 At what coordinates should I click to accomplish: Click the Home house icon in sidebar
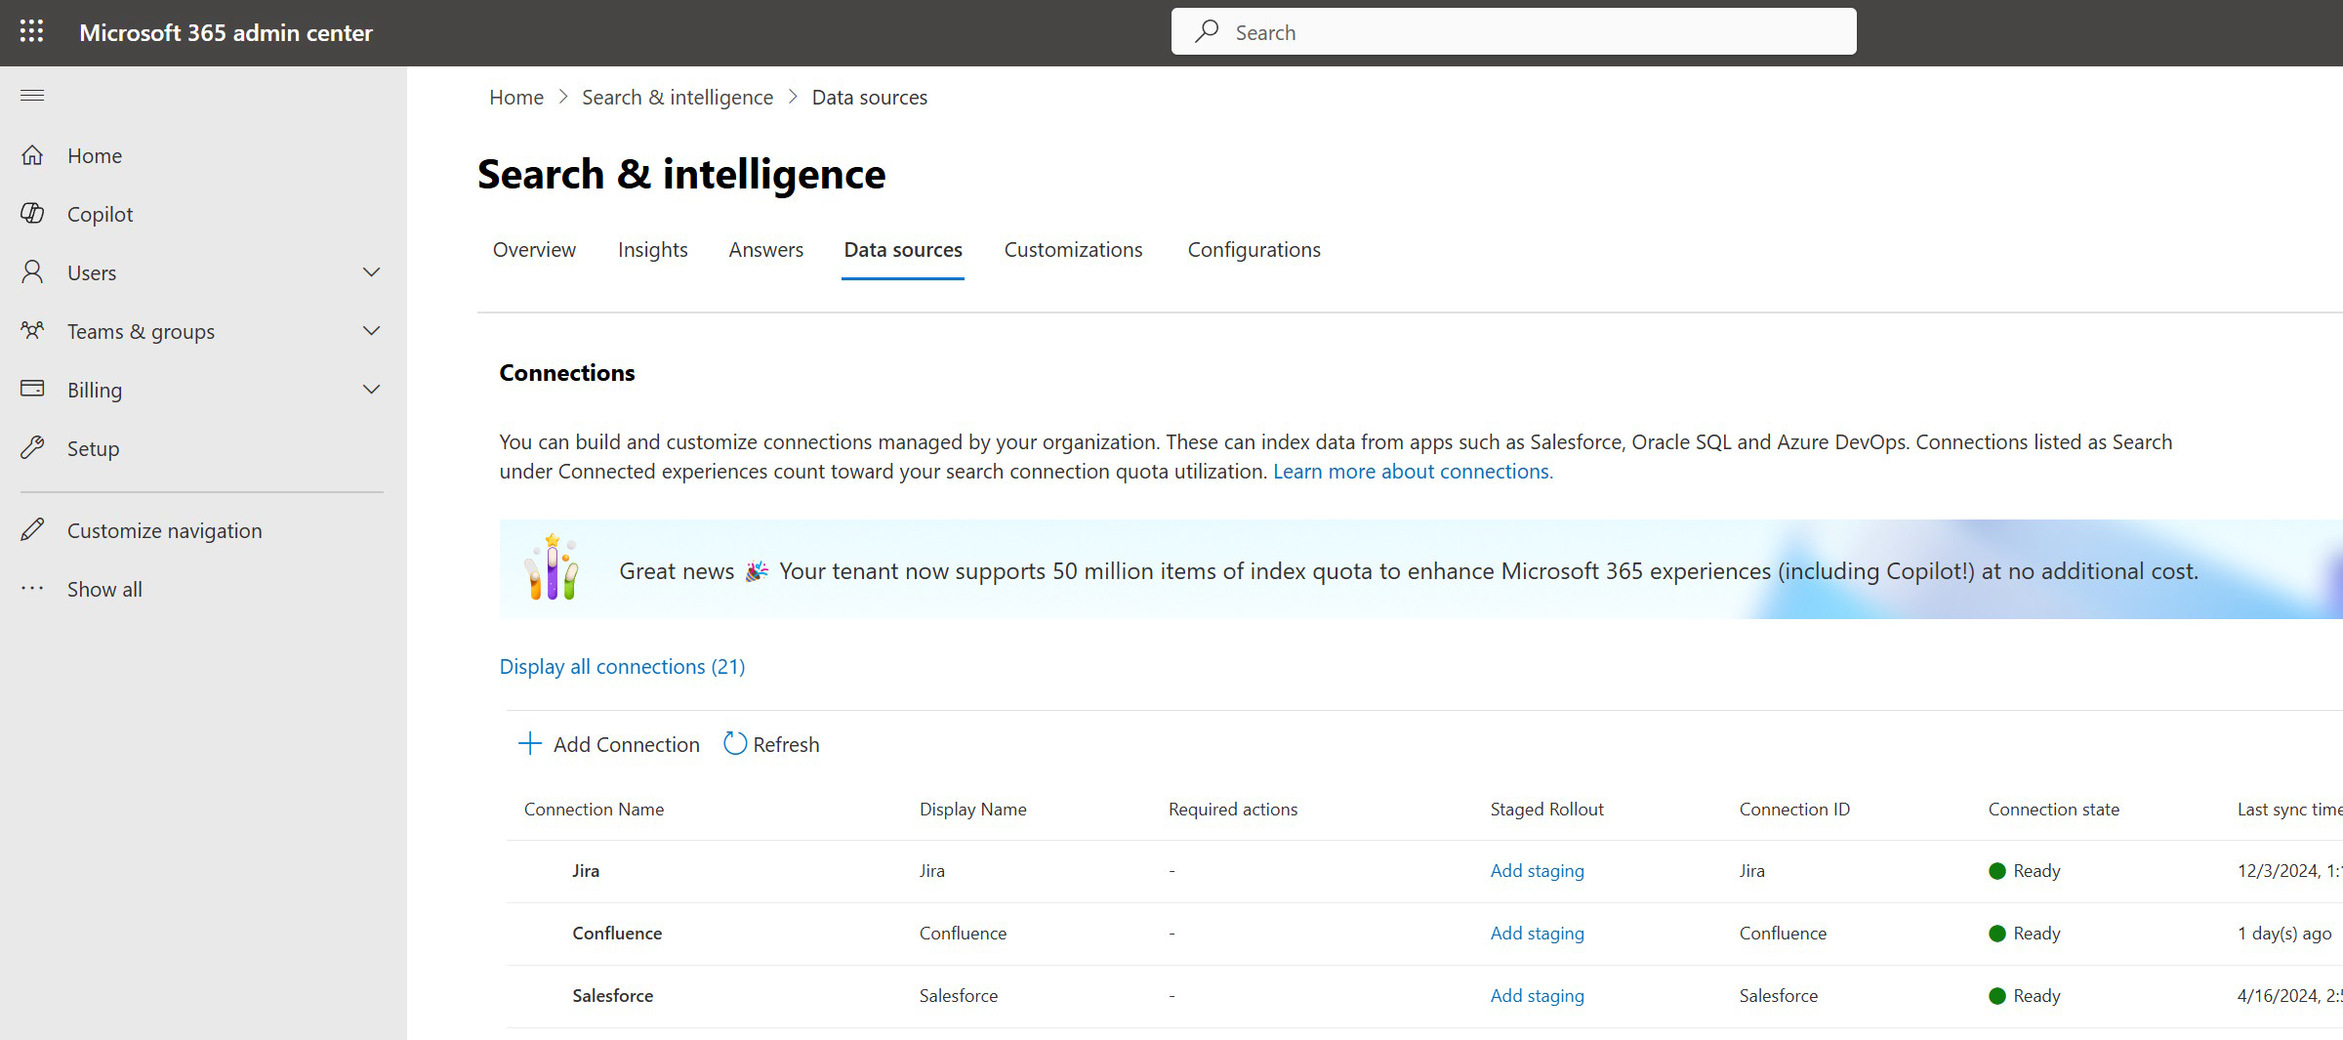(32, 155)
